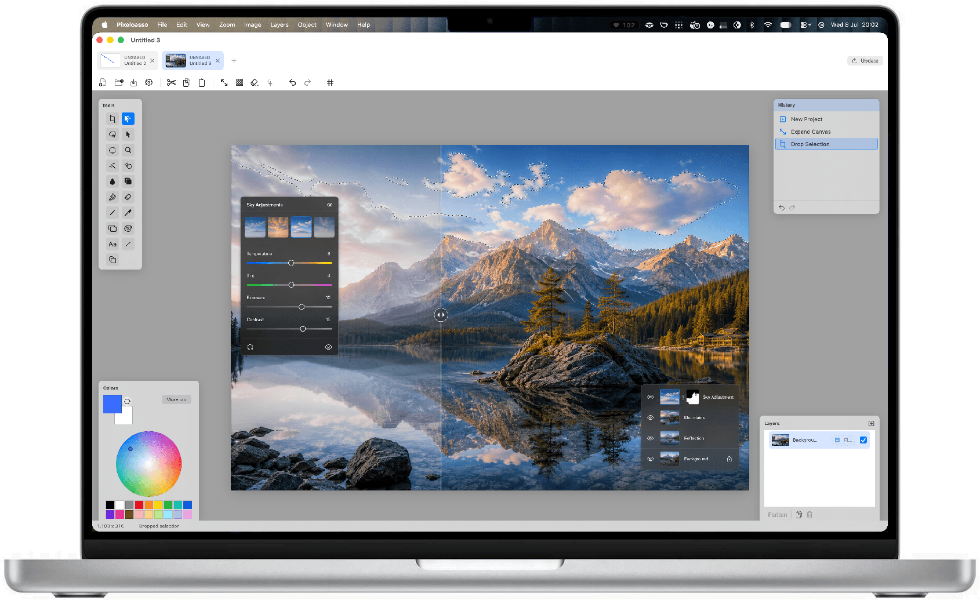Select the Paint Brush tool
The height and width of the screenshot is (600, 980).
click(112, 197)
